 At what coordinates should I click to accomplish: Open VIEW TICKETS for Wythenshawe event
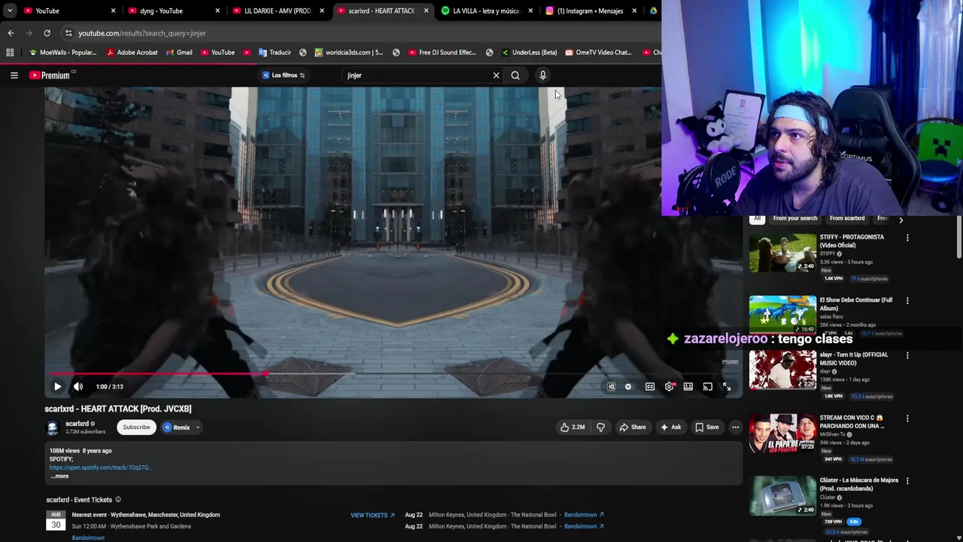372,516
